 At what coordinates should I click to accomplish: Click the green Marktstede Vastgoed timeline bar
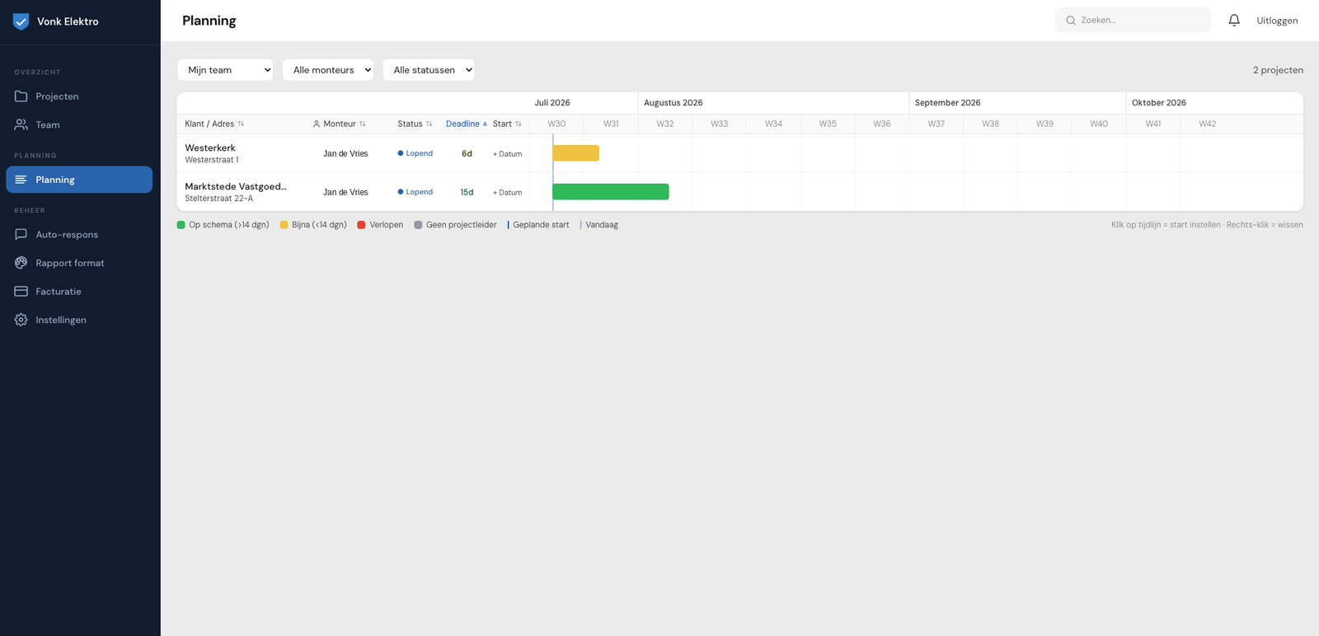click(x=611, y=192)
